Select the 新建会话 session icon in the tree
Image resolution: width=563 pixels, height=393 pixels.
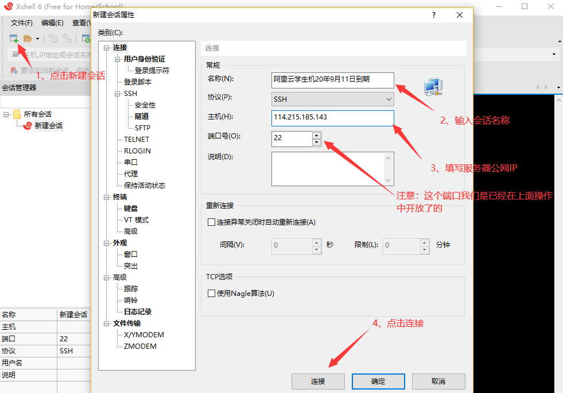coord(28,125)
